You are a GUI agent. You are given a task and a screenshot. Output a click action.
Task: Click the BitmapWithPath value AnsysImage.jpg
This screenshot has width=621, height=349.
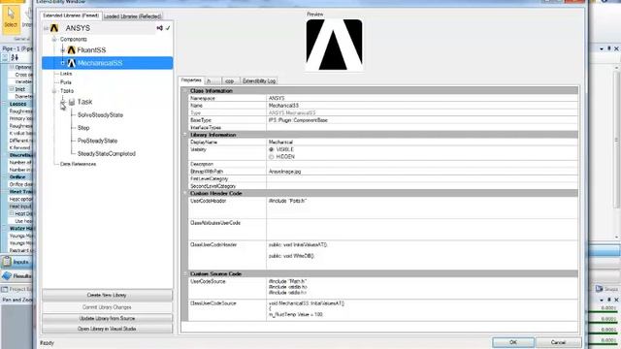tap(422, 172)
